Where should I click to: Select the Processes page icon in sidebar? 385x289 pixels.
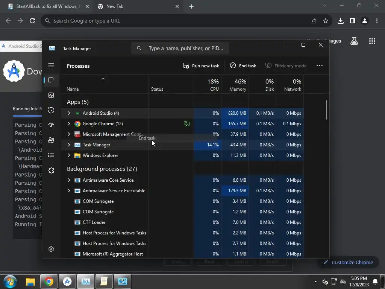51,80
